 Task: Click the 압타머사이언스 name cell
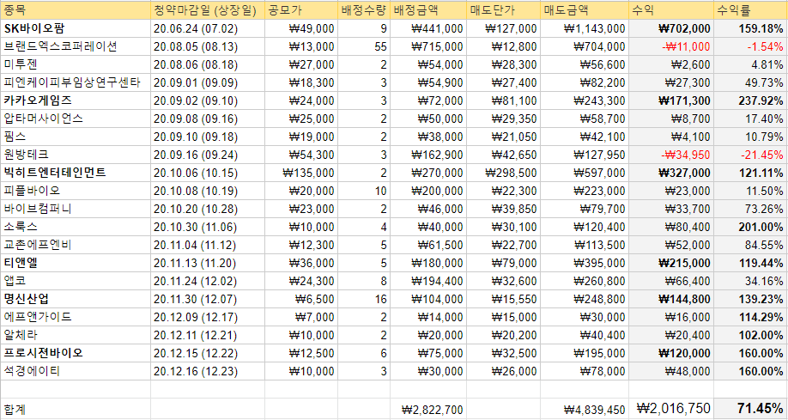(x=76, y=119)
